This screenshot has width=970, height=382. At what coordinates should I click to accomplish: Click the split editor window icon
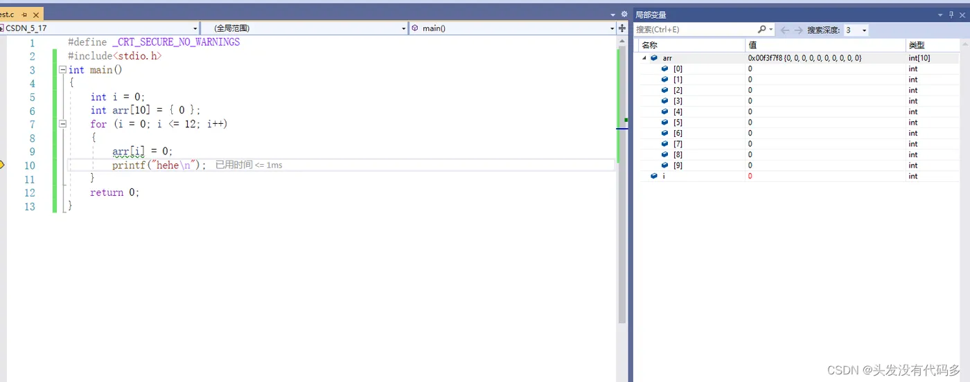(x=622, y=28)
